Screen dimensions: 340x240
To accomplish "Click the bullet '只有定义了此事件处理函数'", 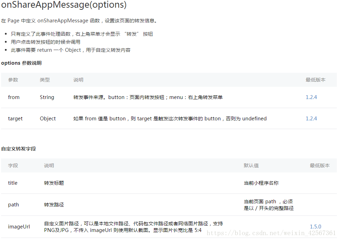I will click(x=82, y=34).
